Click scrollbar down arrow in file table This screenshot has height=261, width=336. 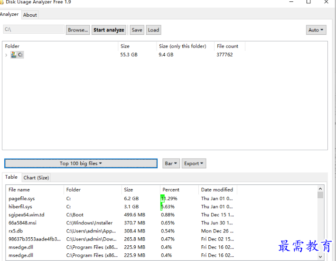320,257
